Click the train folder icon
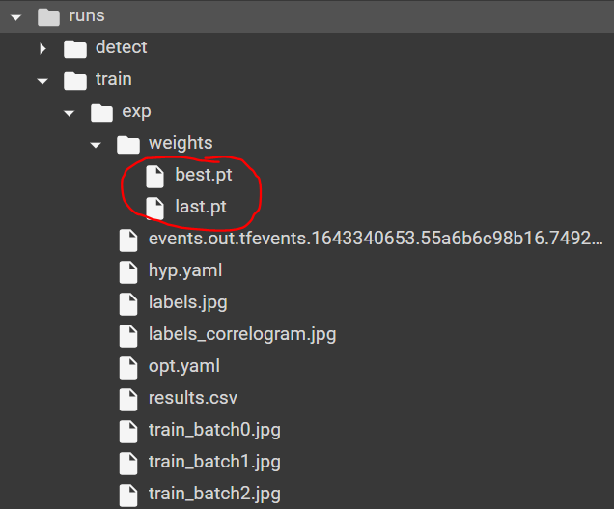 [75, 79]
